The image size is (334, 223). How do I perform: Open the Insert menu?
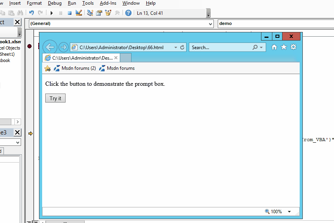pyautogui.click(x=15, y=3)
